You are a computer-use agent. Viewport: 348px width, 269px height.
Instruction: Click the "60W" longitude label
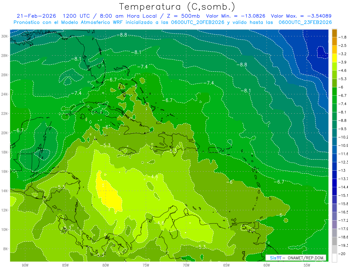tap(267, 265)
